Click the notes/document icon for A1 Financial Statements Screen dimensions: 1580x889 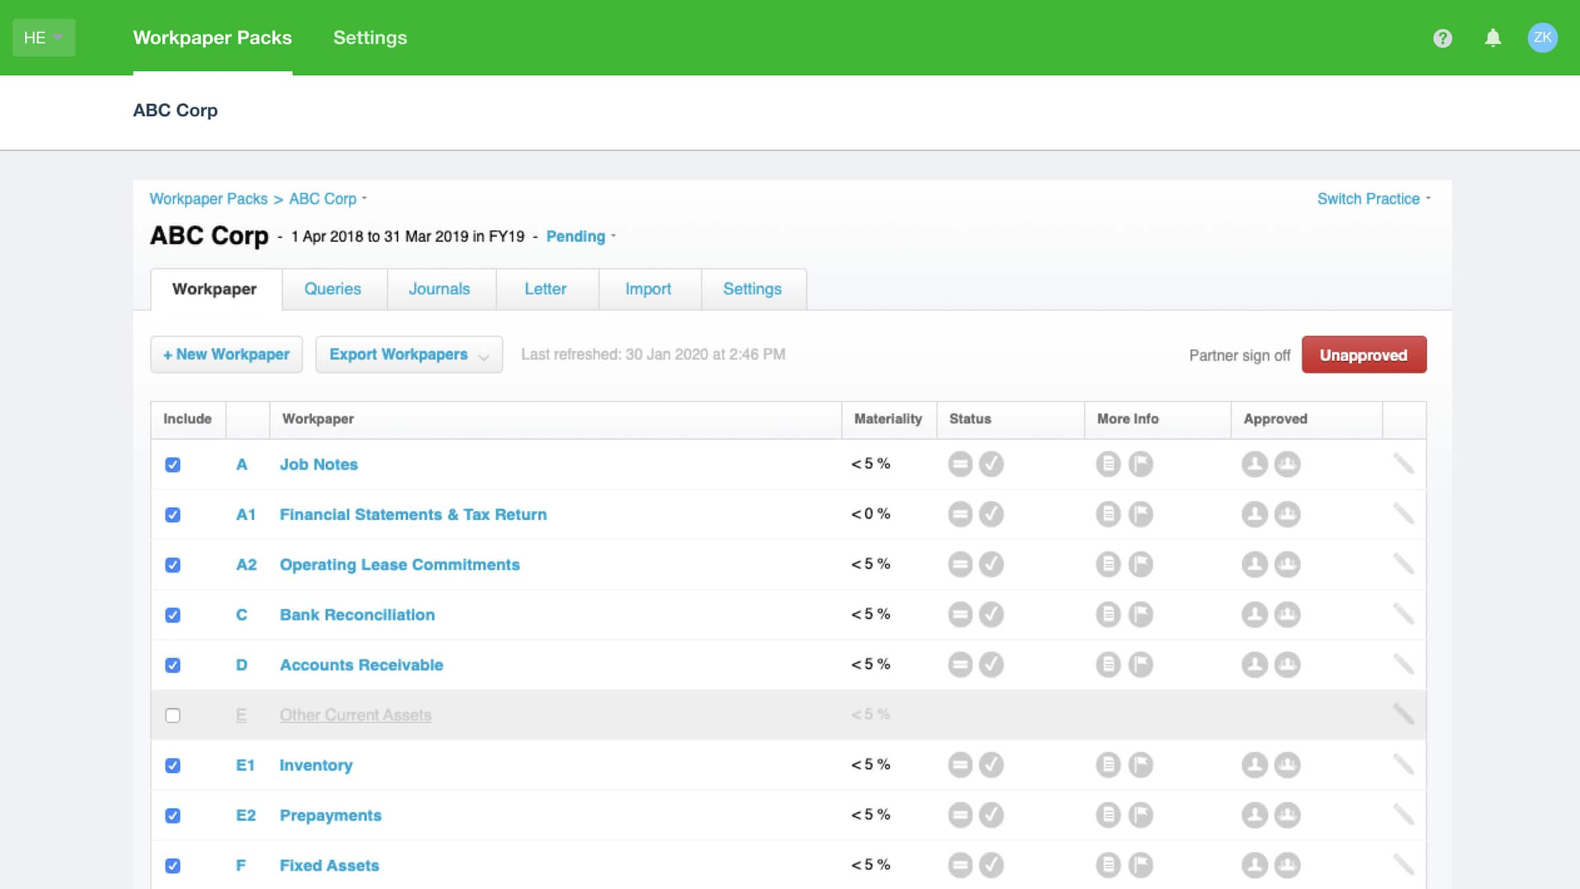coord(1108,514)
